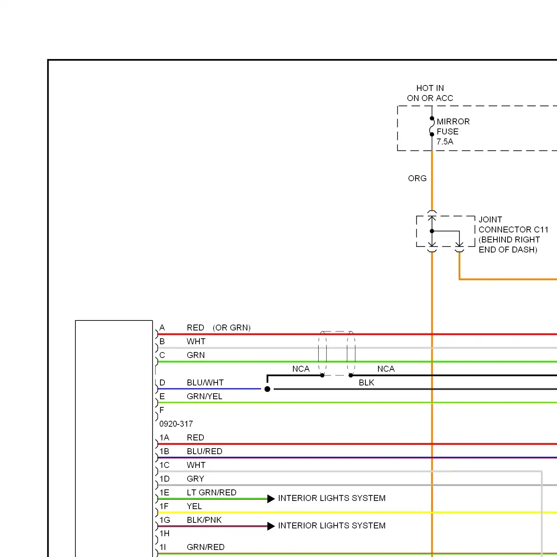This screenshot has width=557, height=557.
Task: Click INTERIOR LIGHTS SYSTEM on the 1G line
Action: click(332, 526)
